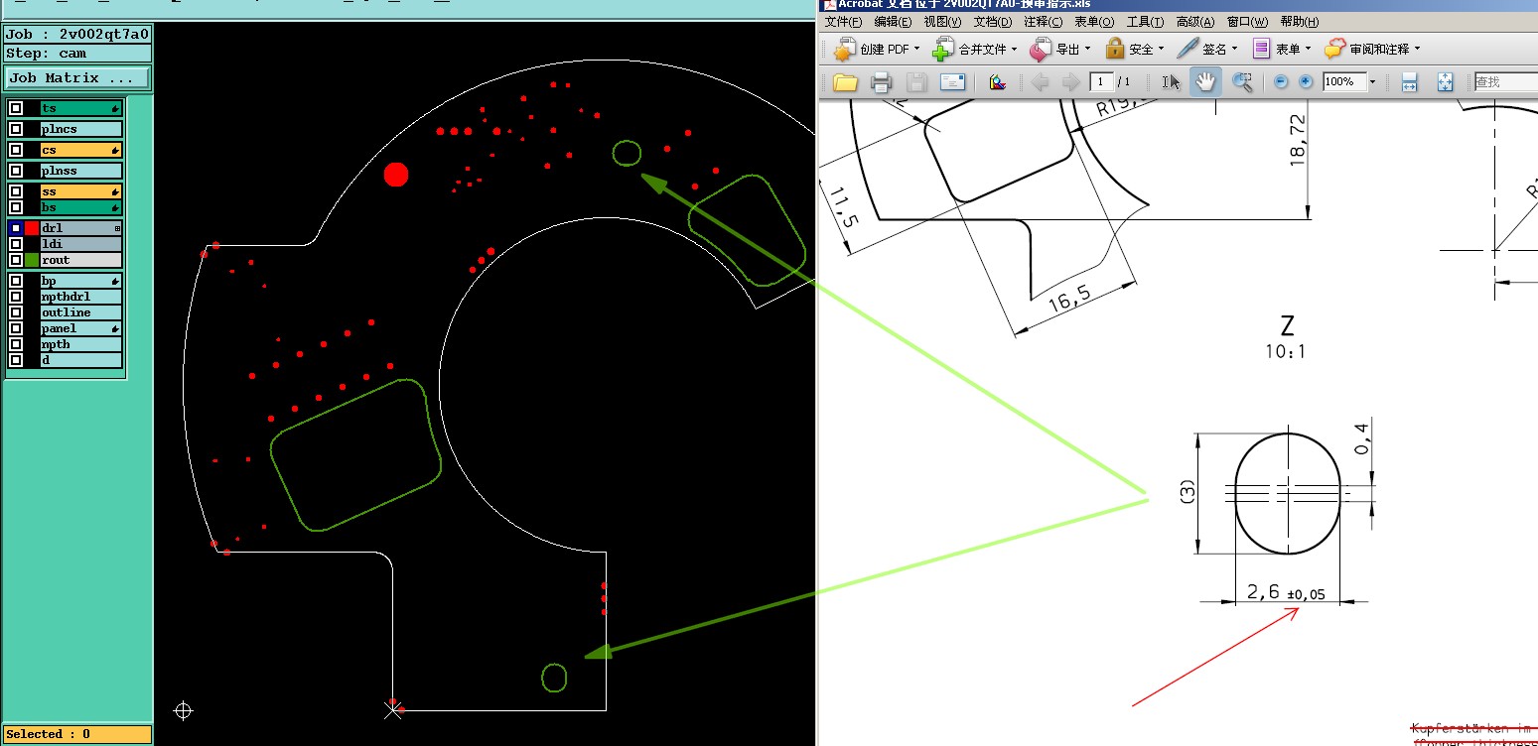Toggle the plnss layer checkbox

pyautogui.click(x=16, y=171)
